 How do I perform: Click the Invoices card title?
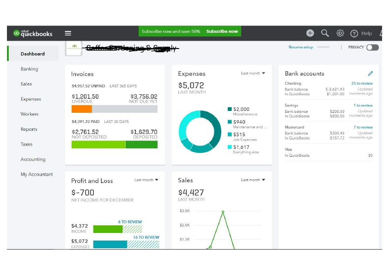(82, 74)
